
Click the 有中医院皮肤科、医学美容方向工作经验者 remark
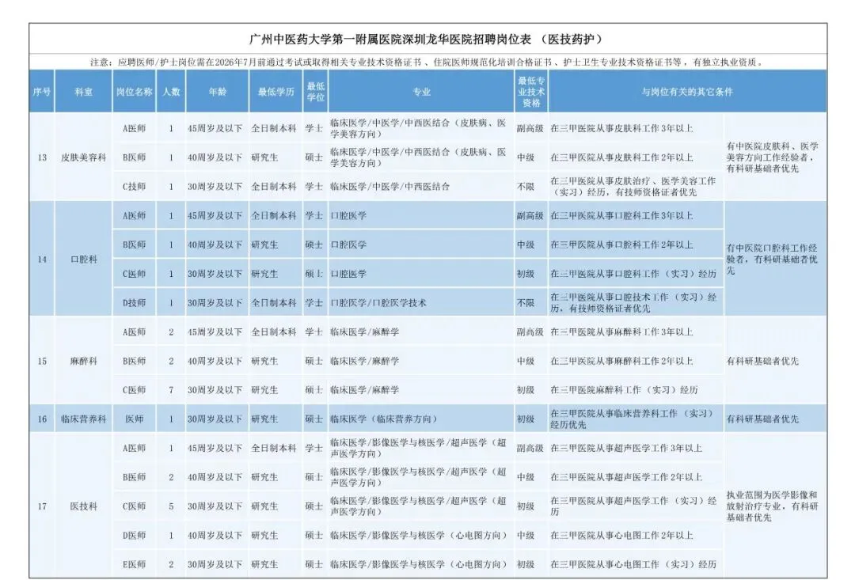point(772,157)
